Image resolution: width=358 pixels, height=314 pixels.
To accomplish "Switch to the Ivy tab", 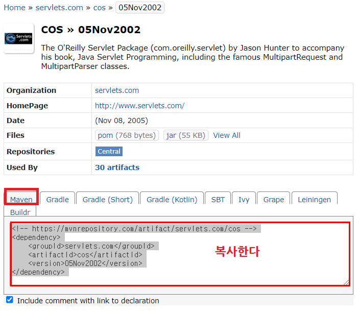I will [244, 199].
